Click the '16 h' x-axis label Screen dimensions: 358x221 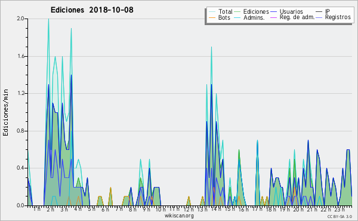[243, 210]
